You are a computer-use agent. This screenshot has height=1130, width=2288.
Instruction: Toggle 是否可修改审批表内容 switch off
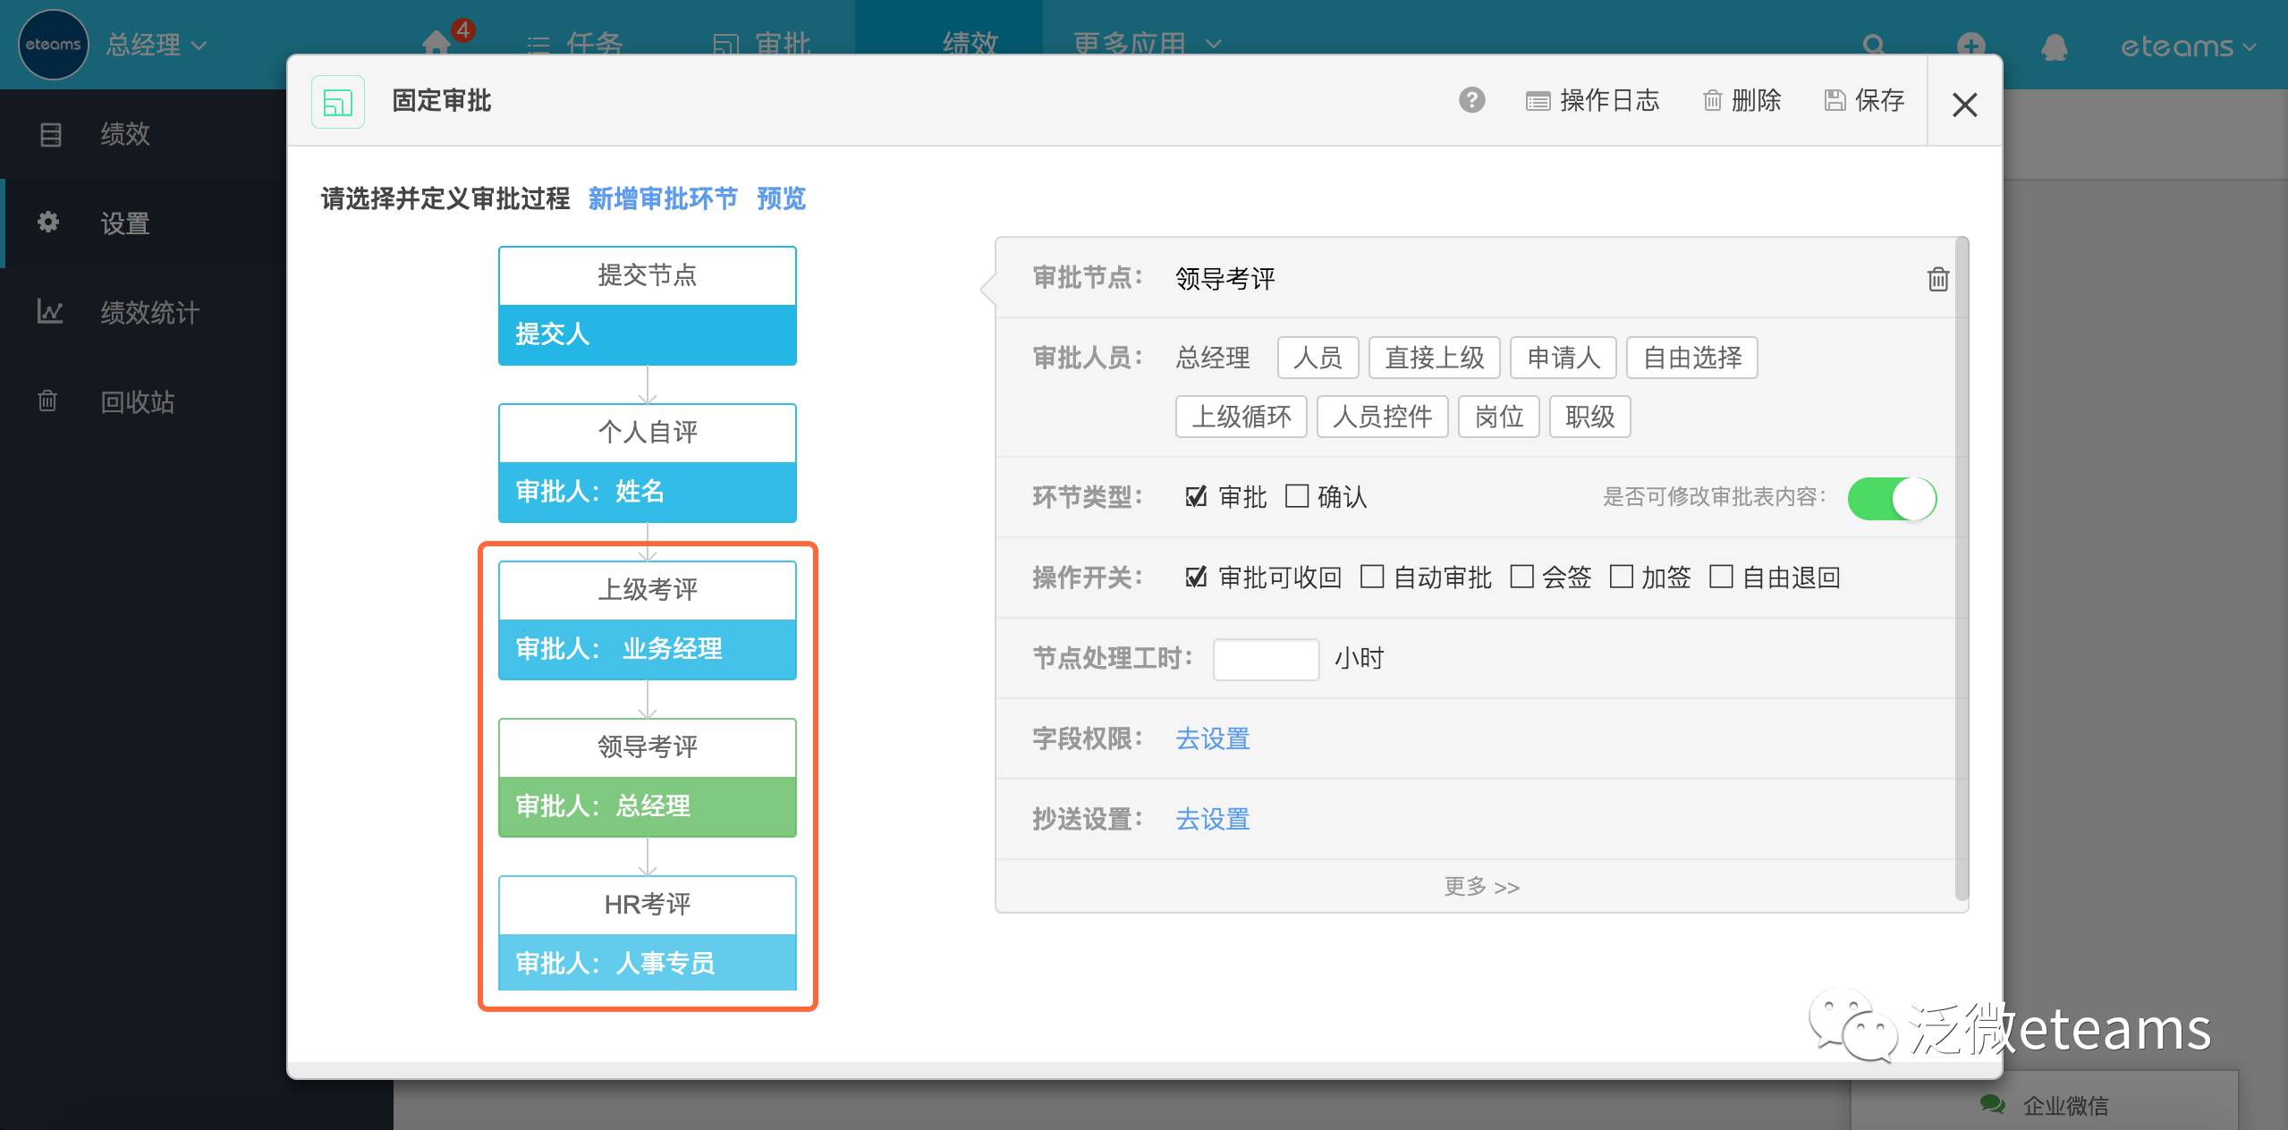click(1891, 498)
